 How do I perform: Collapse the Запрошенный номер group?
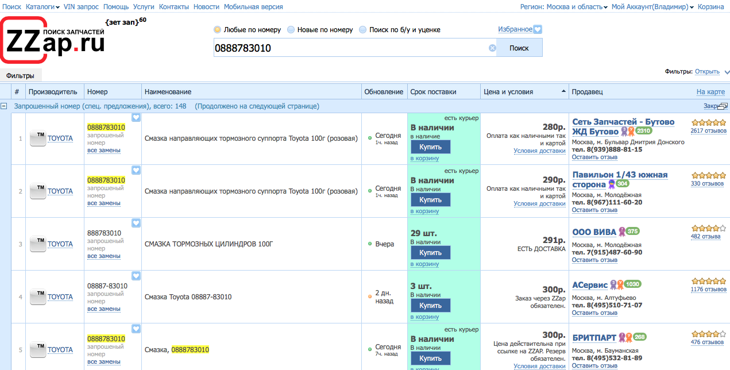(x=5, y=106)
